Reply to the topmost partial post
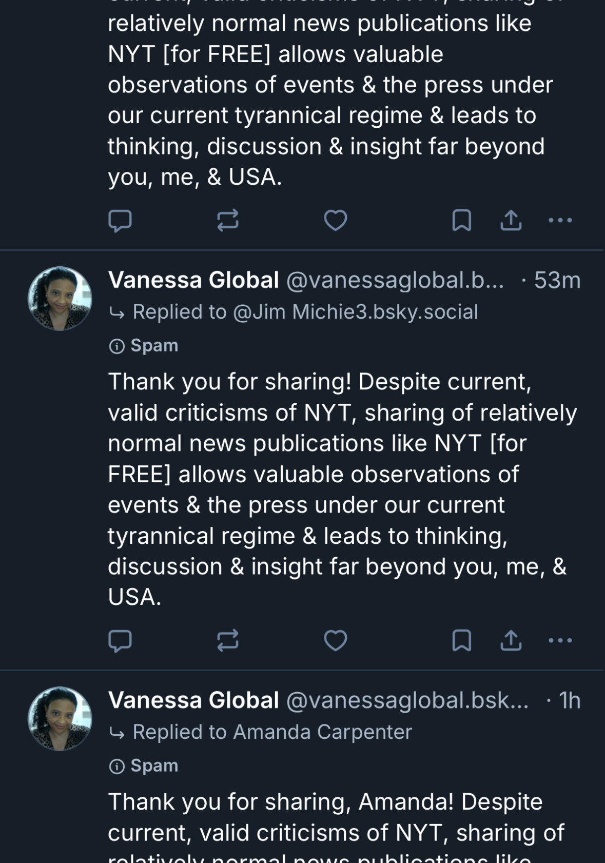The width and height of the screenshot is (605, 863). (x=120, y=221)
